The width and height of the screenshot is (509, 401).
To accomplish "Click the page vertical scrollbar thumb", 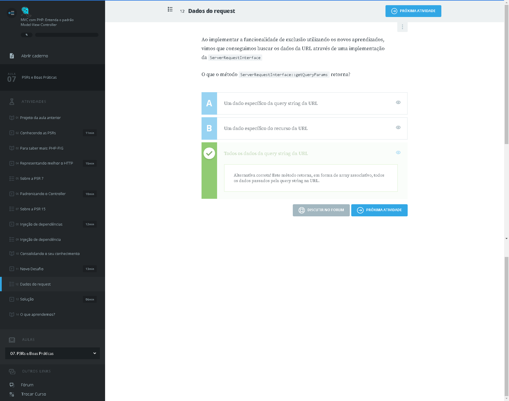I will coord(506,75).
